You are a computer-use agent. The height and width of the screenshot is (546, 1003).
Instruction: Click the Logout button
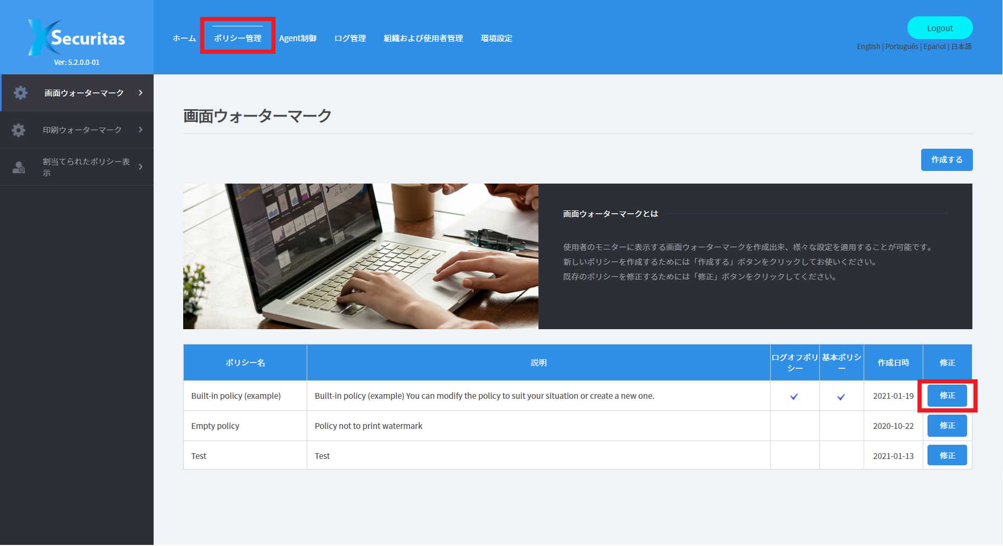pyautogui.click(x=939, y=27)
